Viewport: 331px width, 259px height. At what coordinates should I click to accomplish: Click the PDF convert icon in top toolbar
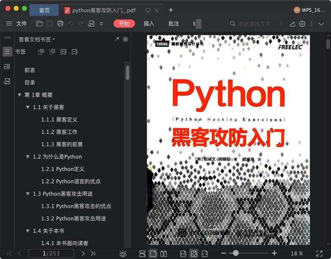91,24
